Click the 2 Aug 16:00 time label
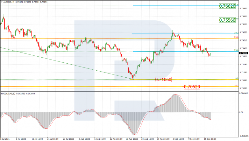The height and width of the screenshot is (141, 249). pyautogui.click(x=84, y=139)
